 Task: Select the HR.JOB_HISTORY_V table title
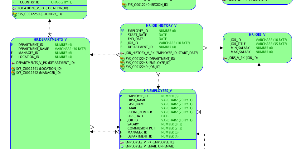(161, 25)
